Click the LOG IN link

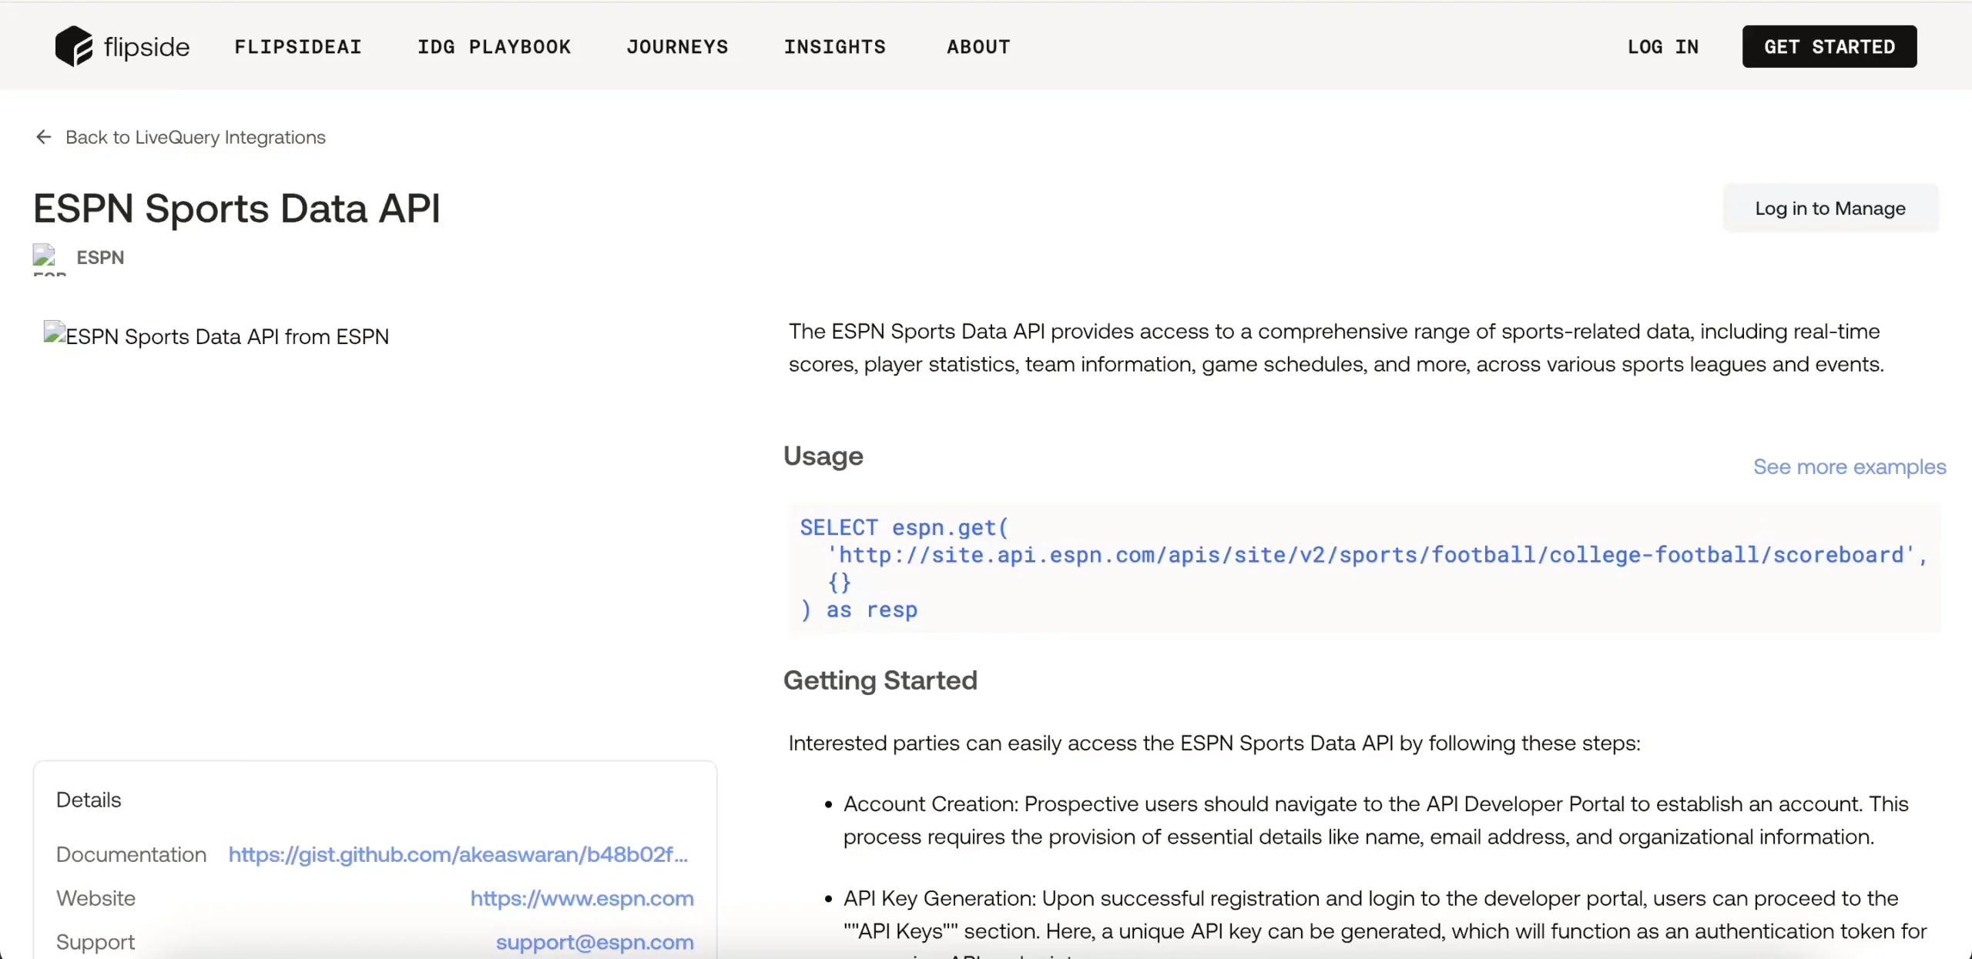pos(1662,47)
